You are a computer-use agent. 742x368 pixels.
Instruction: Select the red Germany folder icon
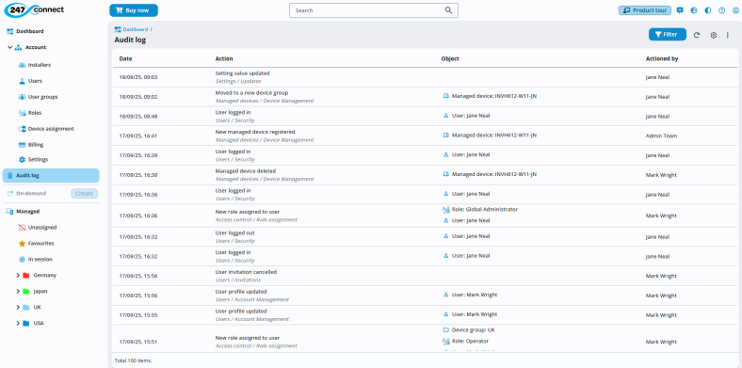point(26,275)
